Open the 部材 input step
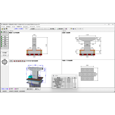Screen dimensions: 115x115 pos(5,42)
